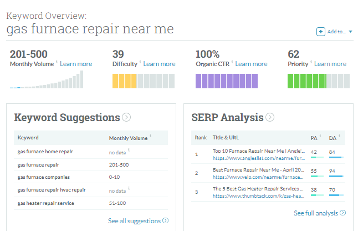Screen dimensions: 358x231
Task: Open SERP Analysis via the circled arrow icon
Action: 270,117
